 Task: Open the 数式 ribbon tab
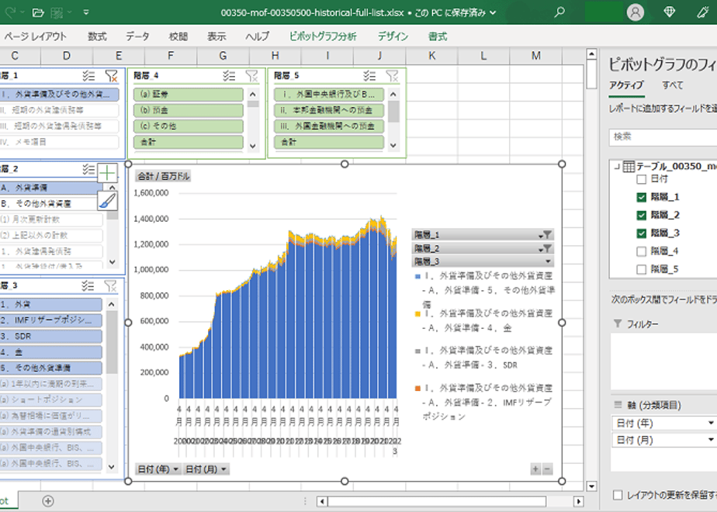(98, 36)
